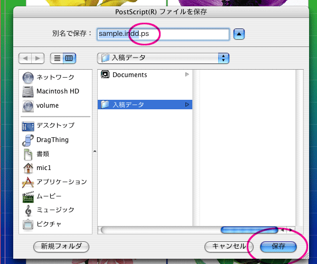Collapse the dialog with the blue triangle button

click(239, 34)
